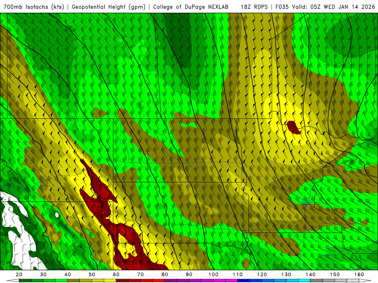Click the 160 value on the legend scale
Image resolution: width=378 pixels, height=283 pixels.
pos(359,275)
